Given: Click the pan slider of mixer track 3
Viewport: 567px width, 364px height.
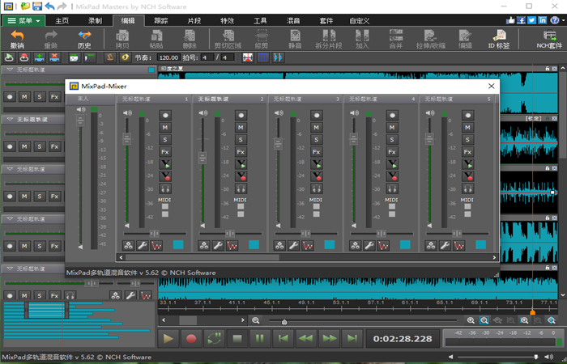Looking at the screenshot, I should point(305,234).
